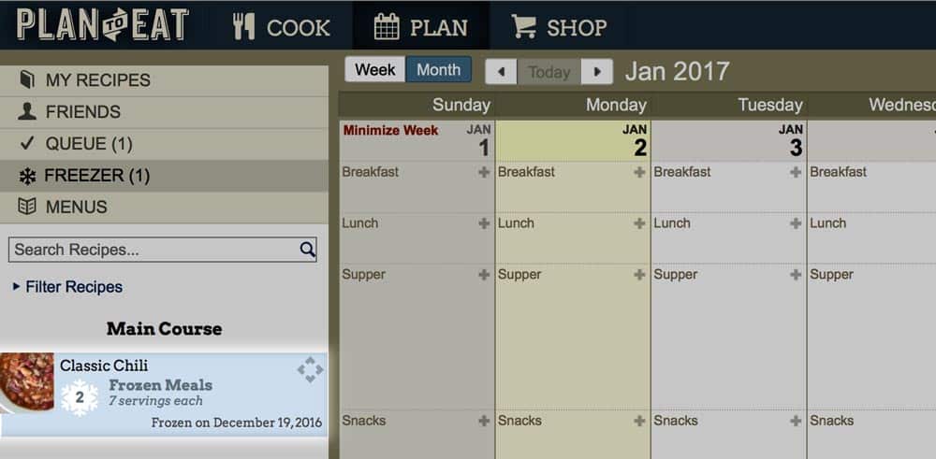
Task: Click the Minimize Week link
Action: point(390,131)
